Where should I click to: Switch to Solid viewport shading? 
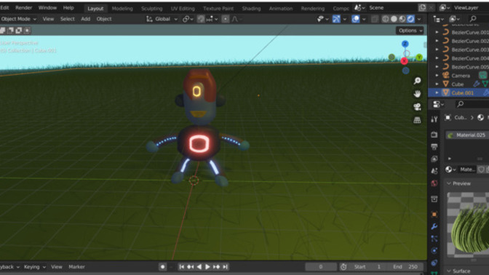point(394,19)
